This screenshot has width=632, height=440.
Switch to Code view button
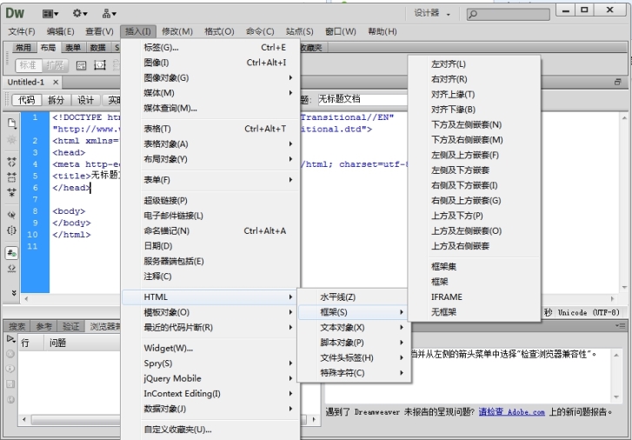pyautogui.click(x=26, y=100)
